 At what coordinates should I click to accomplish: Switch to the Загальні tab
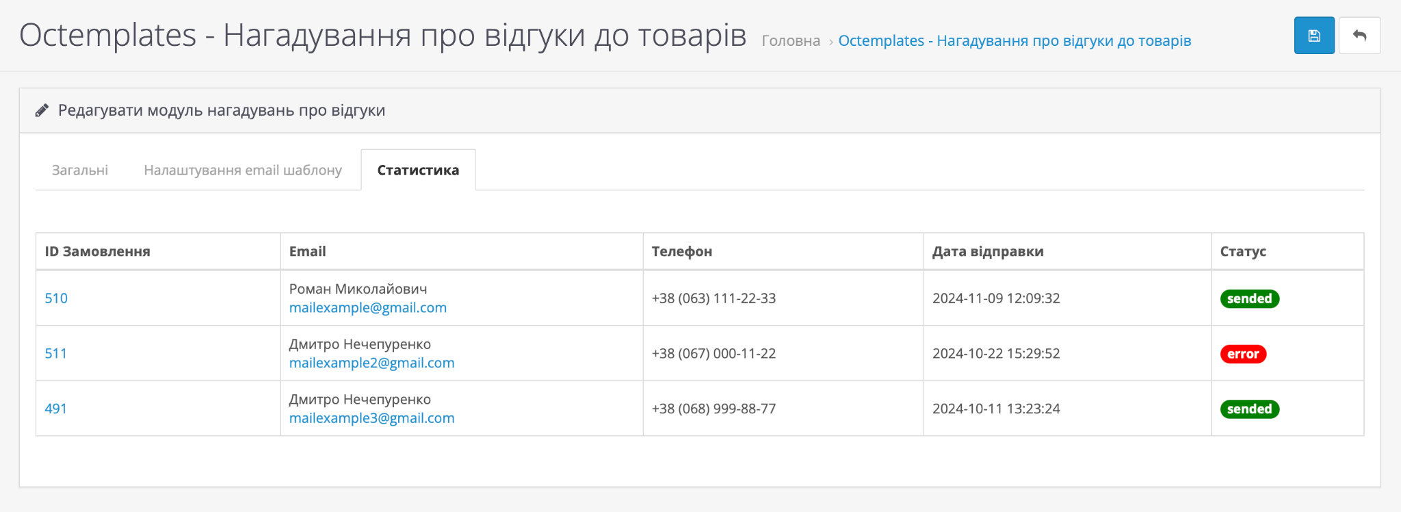[80, 170]
